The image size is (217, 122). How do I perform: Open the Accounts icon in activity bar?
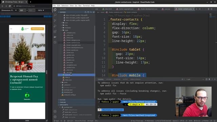coord(55,111)
